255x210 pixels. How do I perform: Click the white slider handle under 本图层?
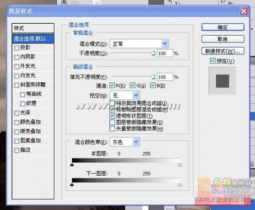[180, 165]
